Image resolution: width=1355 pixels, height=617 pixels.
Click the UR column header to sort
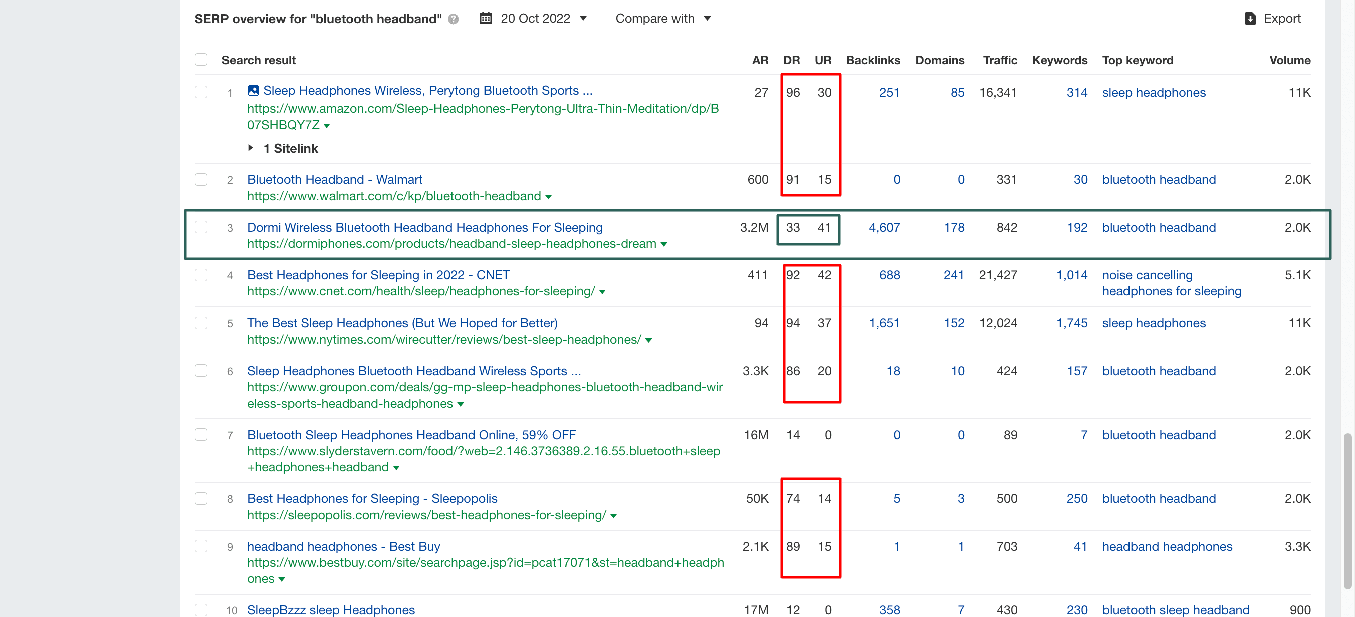[x=822, y=60]
